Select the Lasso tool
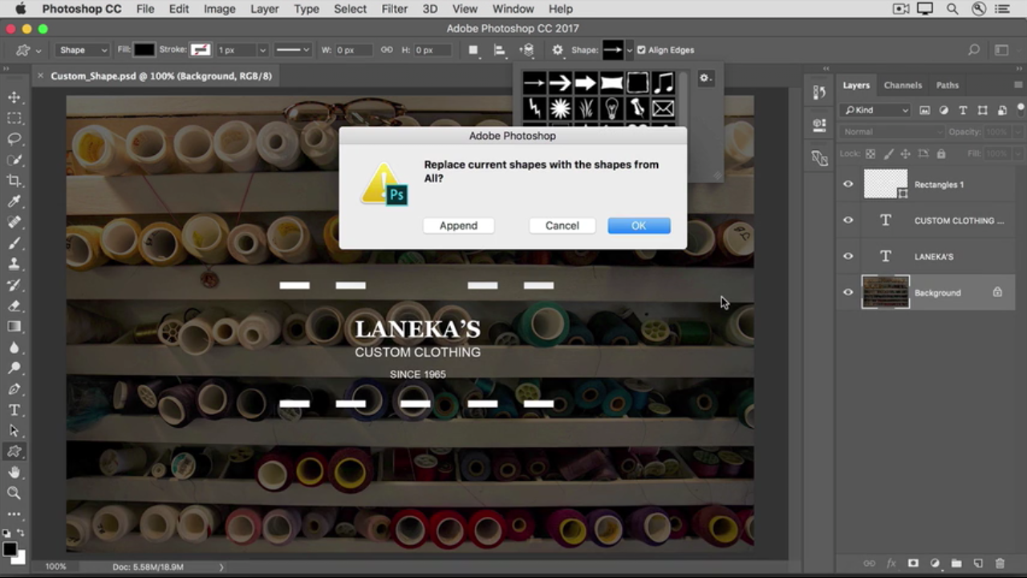The width and height of the screenshot is (1027, 578). [x=14, y=139]
